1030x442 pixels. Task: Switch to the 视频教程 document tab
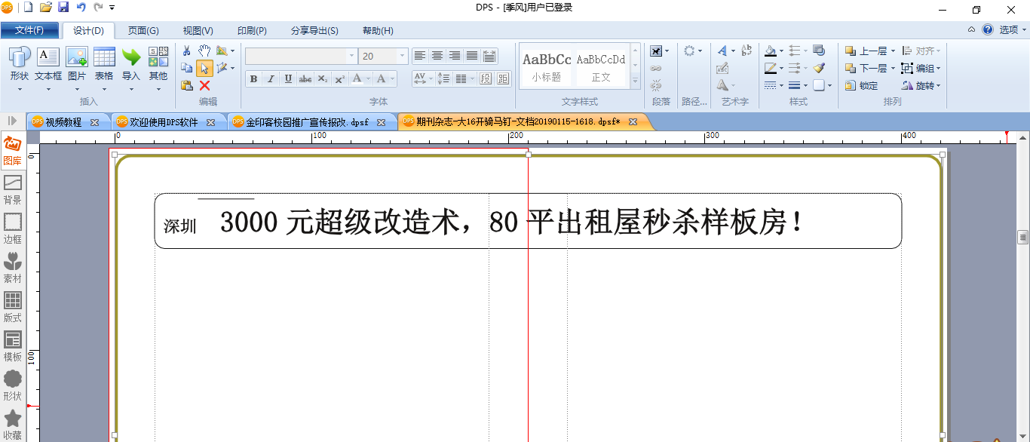tap(63, 122)
